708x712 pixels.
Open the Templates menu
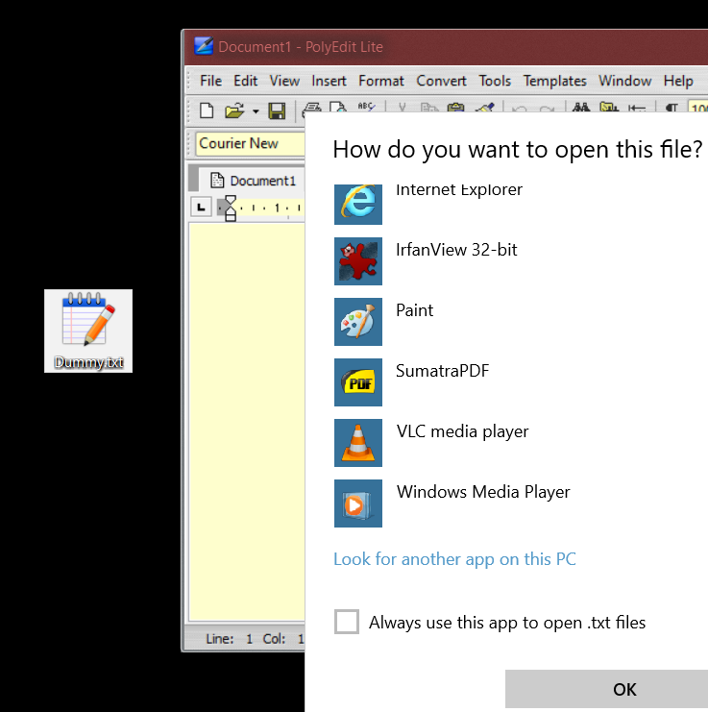(554, 81)
